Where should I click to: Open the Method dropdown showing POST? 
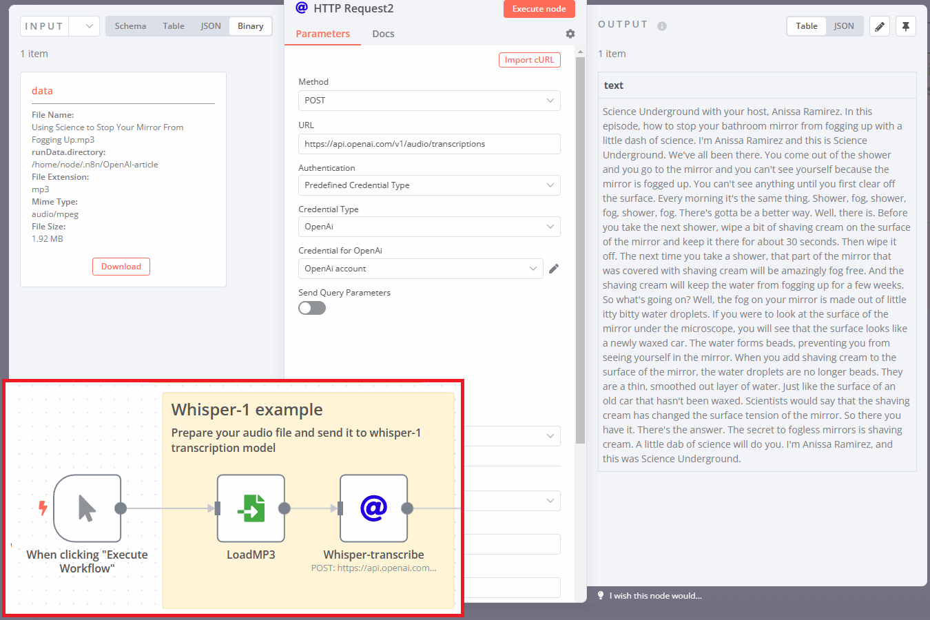pos(428,101)
